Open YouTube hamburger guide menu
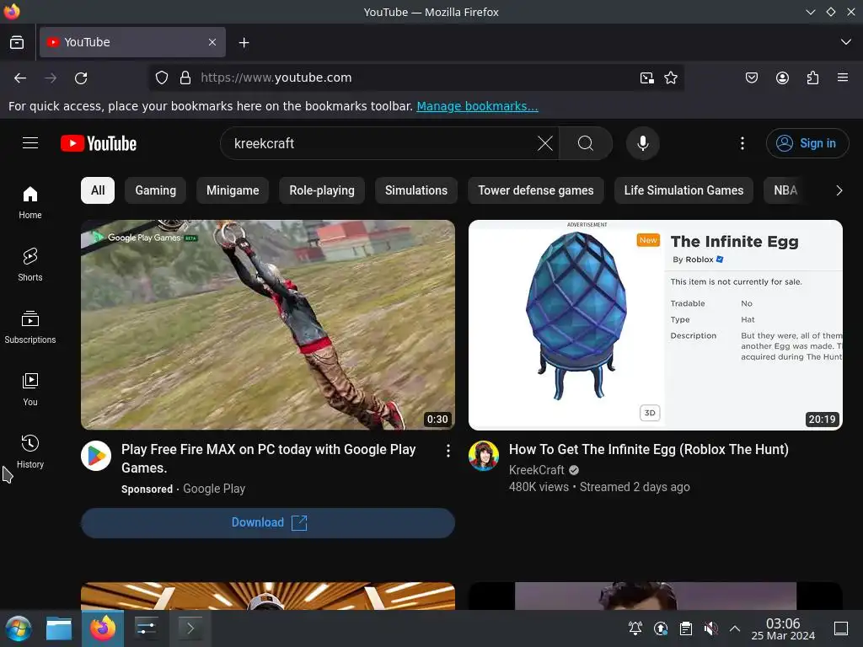Screen dimensions: 863x647 point(30,143)
